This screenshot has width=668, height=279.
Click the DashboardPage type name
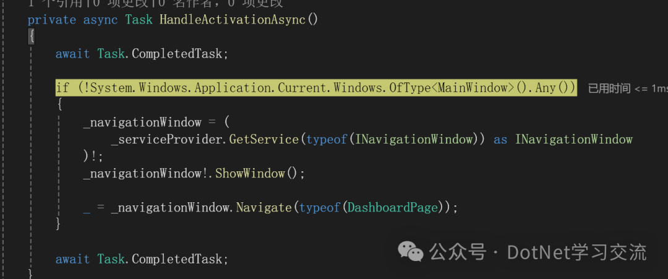393,208
